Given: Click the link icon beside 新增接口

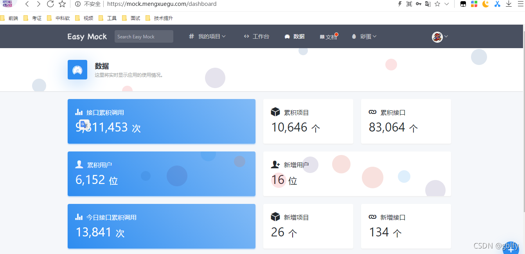Looking at the screenshot, I should [x=372, y=217].
